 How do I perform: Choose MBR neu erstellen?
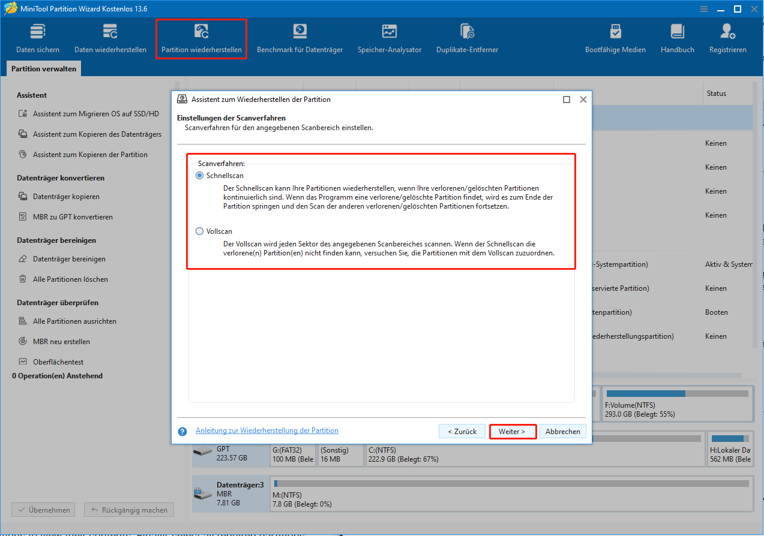click(x=54, y=342)
